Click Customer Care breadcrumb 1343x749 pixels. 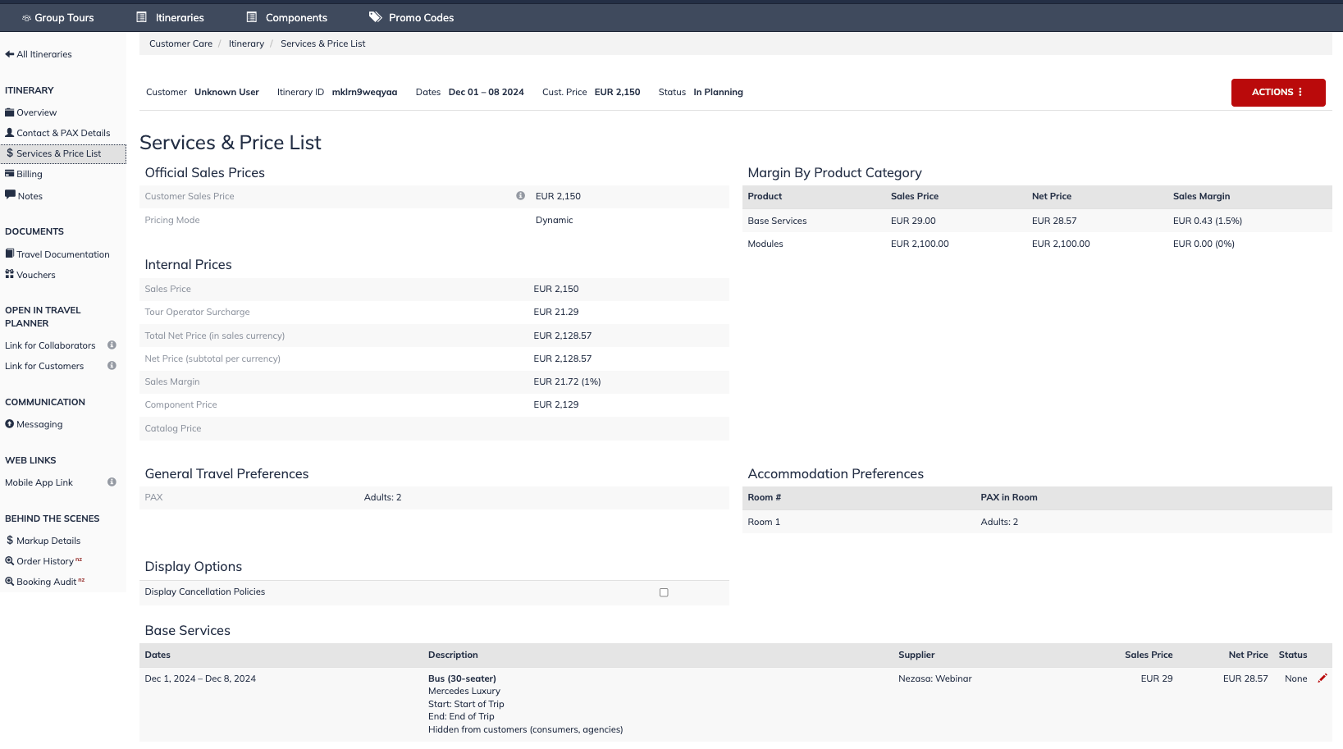click(180, 43)
